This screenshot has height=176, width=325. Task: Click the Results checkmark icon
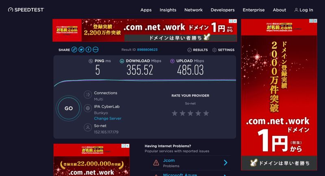pyautogui.click(x=189, y=50)
